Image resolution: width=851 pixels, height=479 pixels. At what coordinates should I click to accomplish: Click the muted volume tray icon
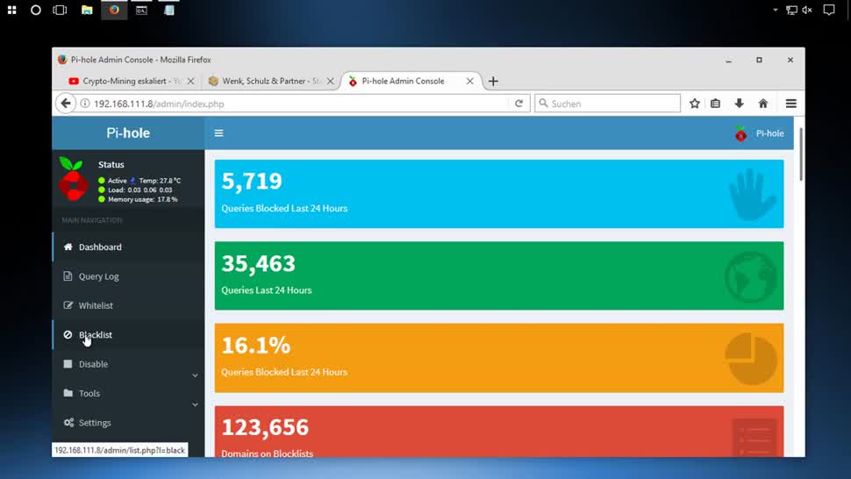(x=808, y=10)
